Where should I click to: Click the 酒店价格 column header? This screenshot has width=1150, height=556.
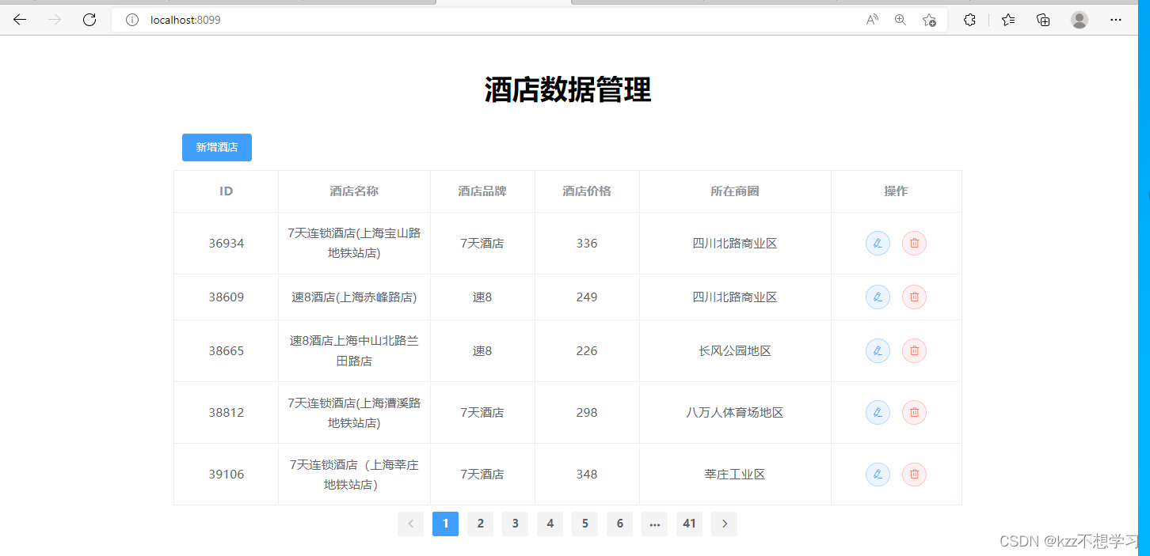[x=587, y=191]
